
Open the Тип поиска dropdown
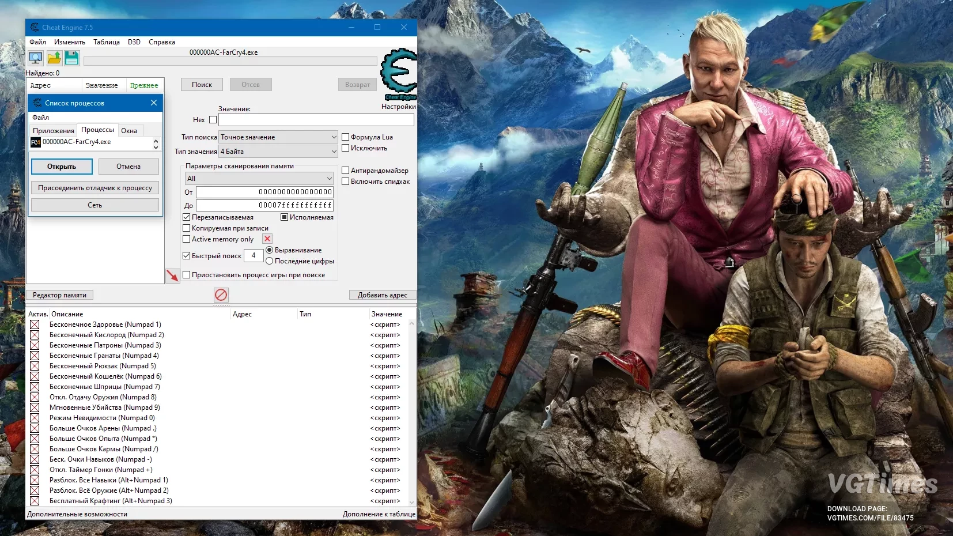pos(278,137)
